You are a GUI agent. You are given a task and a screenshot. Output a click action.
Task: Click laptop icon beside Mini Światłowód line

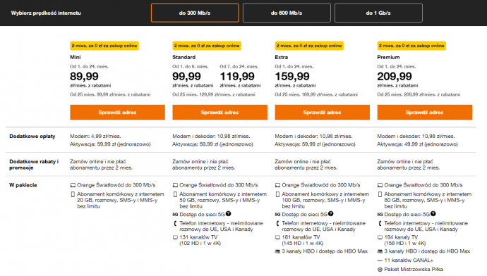(73, 185)
